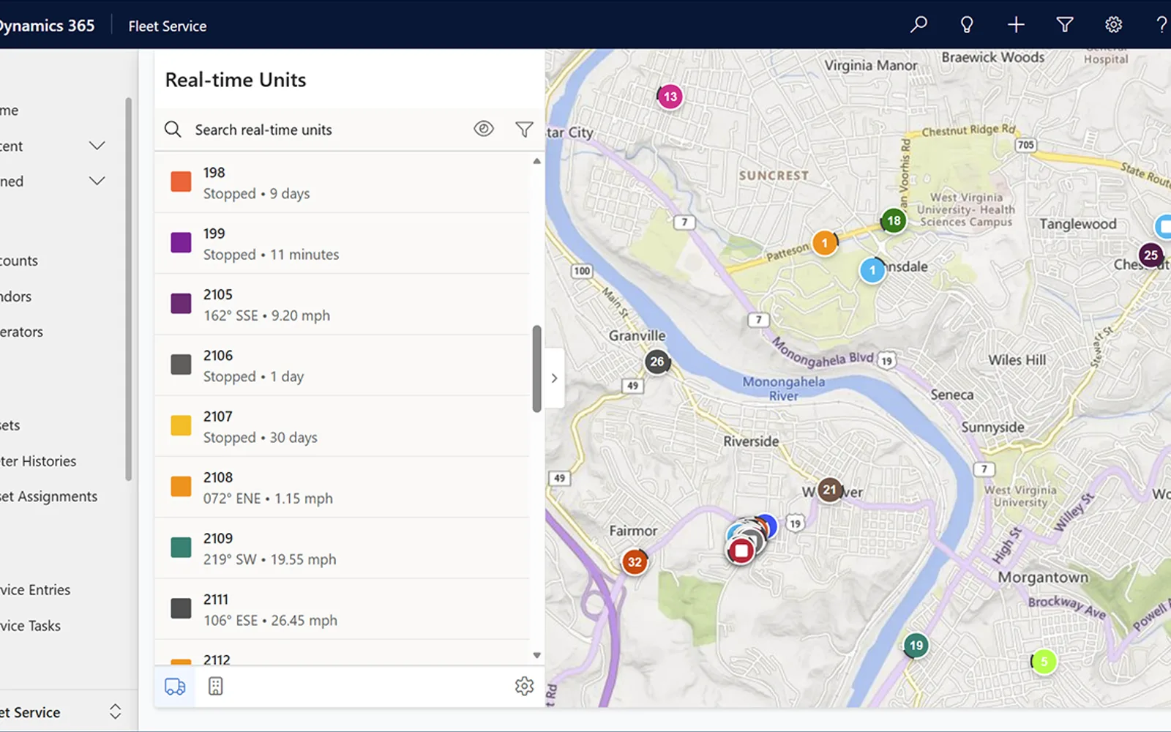Image resolution: width=1171 pixels, height=732 pixels.
Task: Click the purple cluster marker 25 on map
Action: pos(1151,255)
